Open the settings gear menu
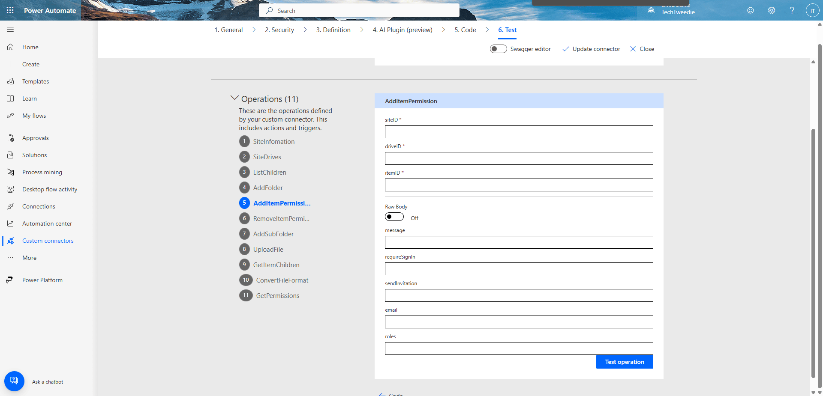This screenshot has height=396, width=823. [771, 10]
